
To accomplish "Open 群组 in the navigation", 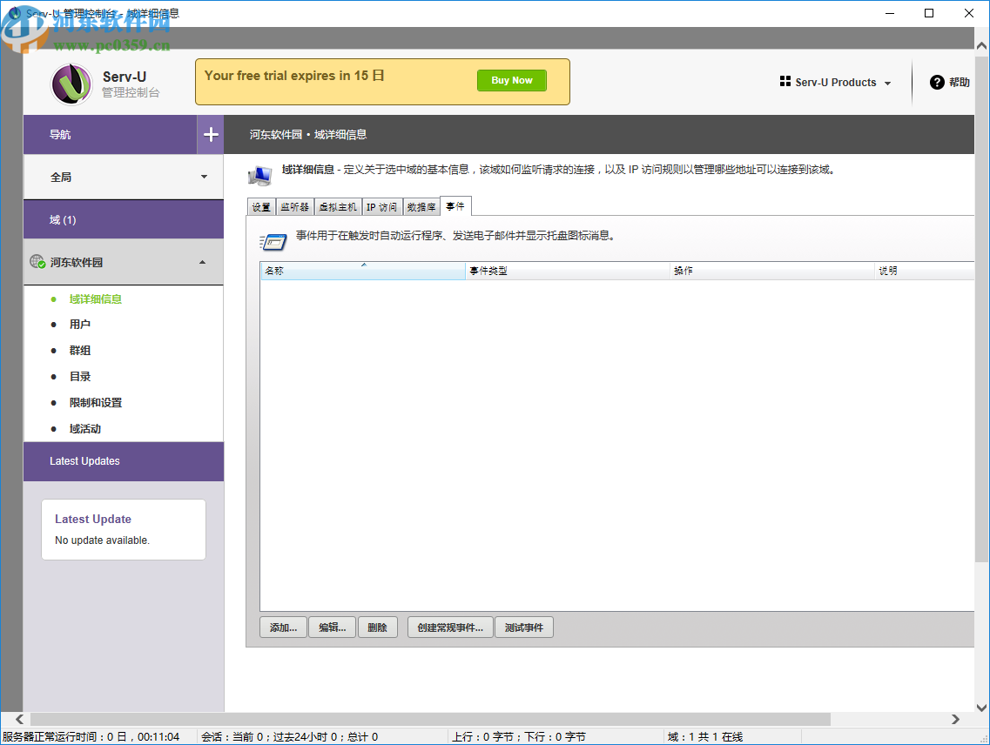I will [79, 351].
